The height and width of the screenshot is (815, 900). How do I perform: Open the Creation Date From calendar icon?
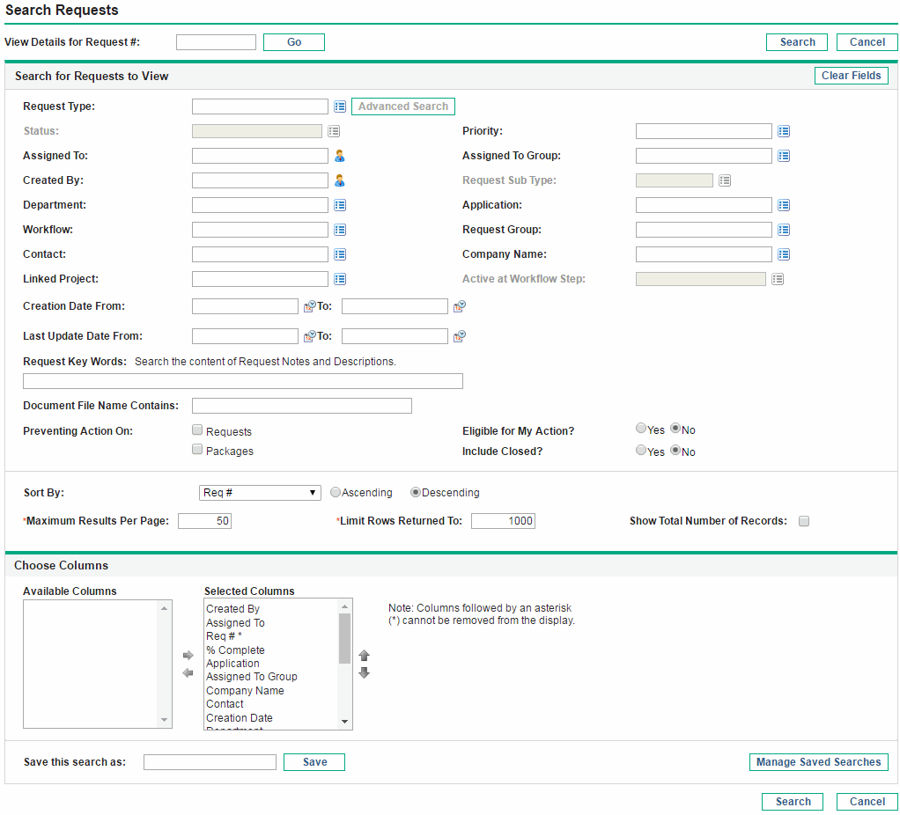coord(306,305)
